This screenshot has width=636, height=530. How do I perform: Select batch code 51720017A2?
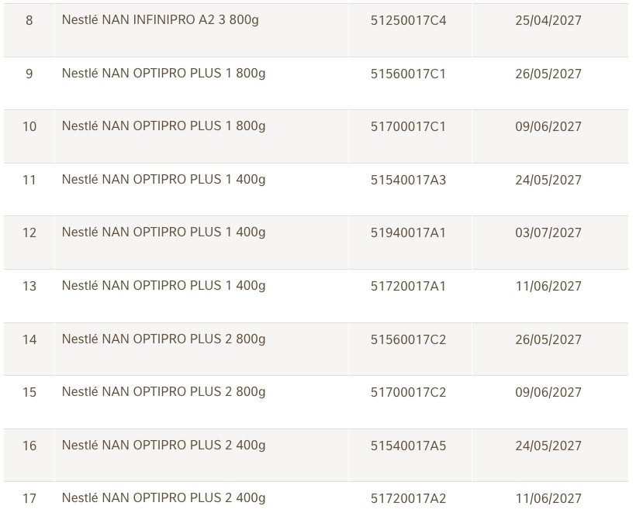click(408, 498)
